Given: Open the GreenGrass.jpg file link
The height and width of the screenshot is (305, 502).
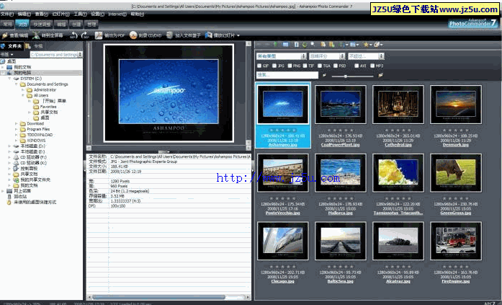Looking at the screenshot, I should pyautogui.click(x=456, y=213).
